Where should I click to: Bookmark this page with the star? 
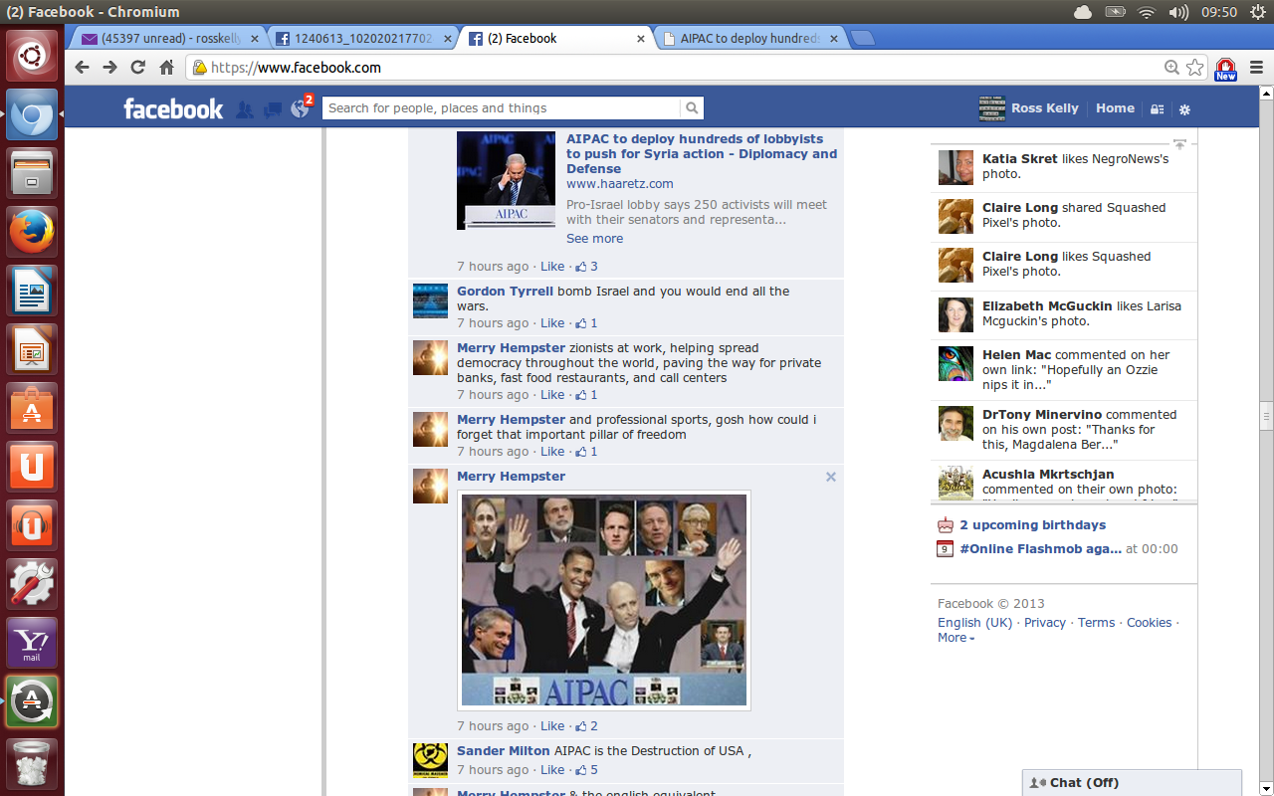click(1194, 68)
